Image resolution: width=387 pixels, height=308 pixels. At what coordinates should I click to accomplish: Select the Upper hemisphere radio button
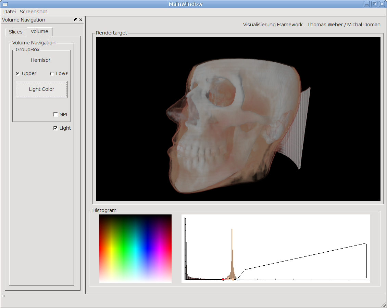[18, 74]
